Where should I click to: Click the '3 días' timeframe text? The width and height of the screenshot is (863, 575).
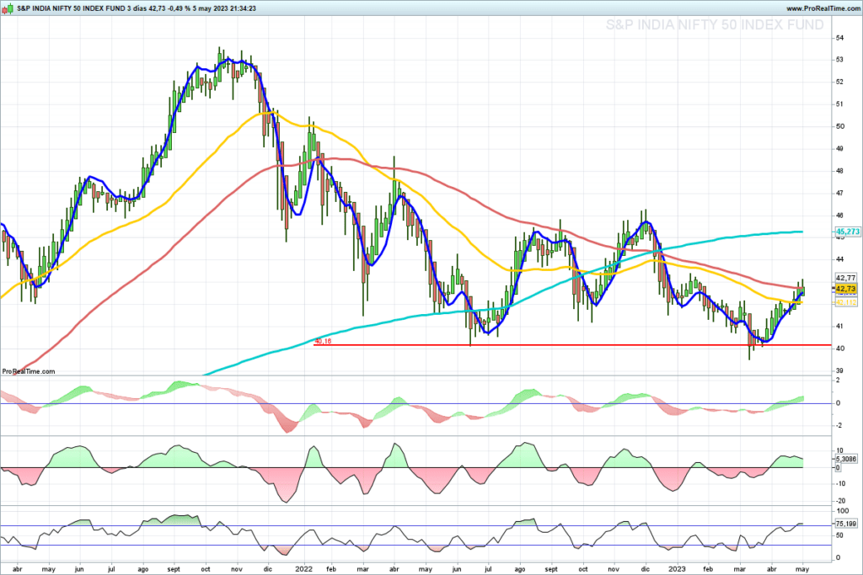(x=137, y=8)
